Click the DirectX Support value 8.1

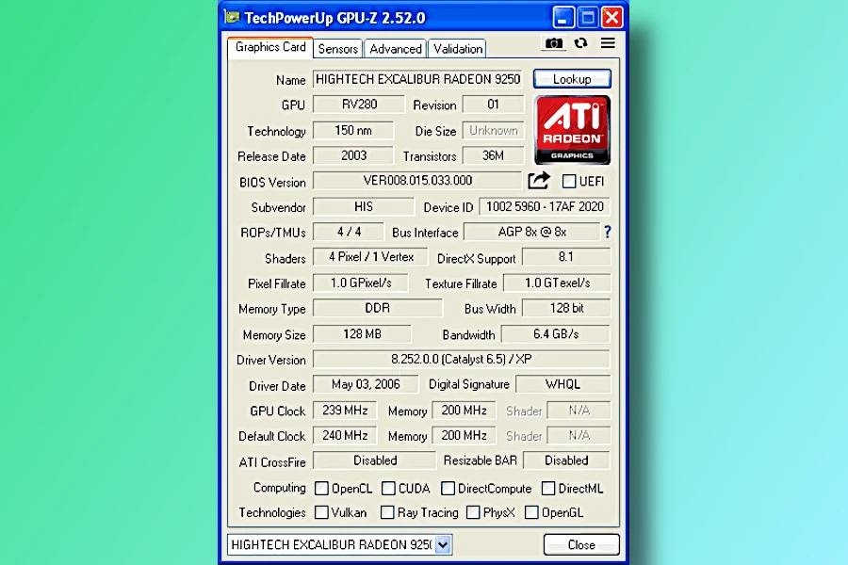(566, 257)
